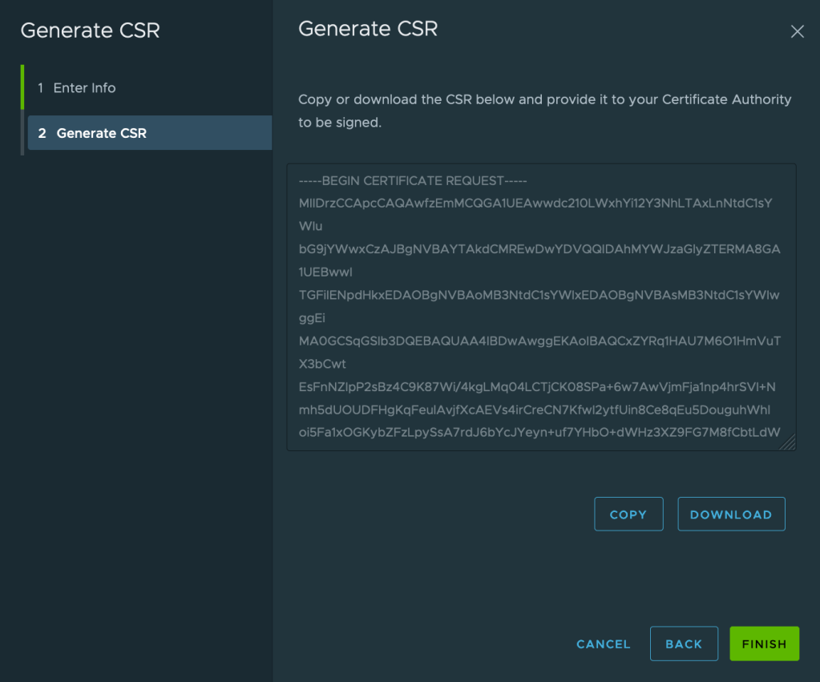
Task: Click the green step indicator bar
Action: (22, 87)
